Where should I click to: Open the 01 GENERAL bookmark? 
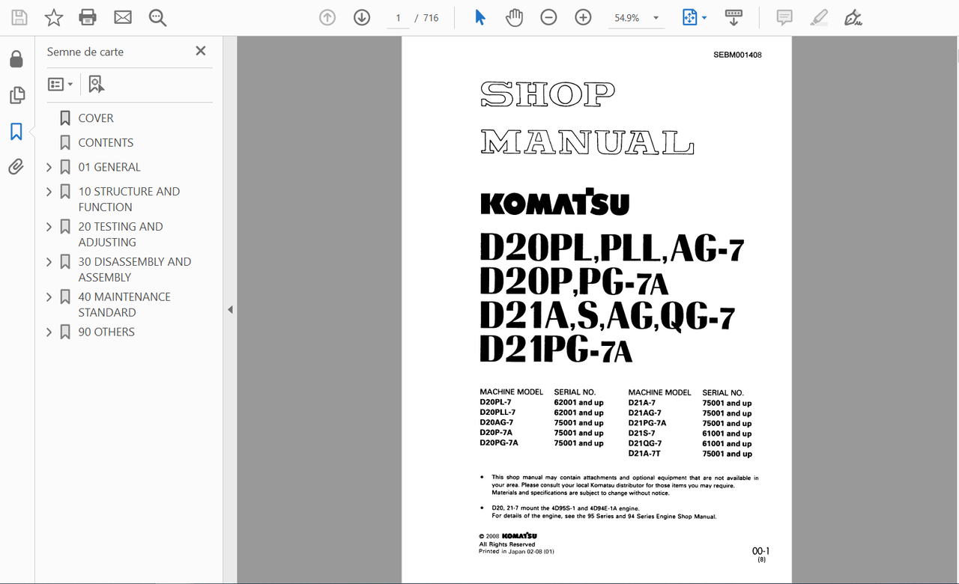tap(109, 167)
